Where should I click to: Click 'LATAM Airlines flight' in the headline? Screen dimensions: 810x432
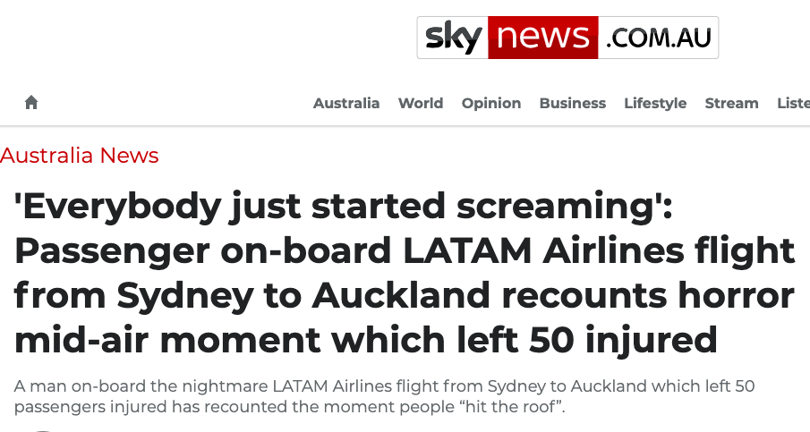click(x=598, y=250)
